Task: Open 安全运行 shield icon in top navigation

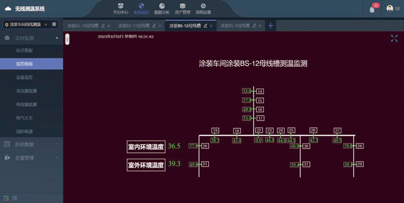Action: pos(141,6)
